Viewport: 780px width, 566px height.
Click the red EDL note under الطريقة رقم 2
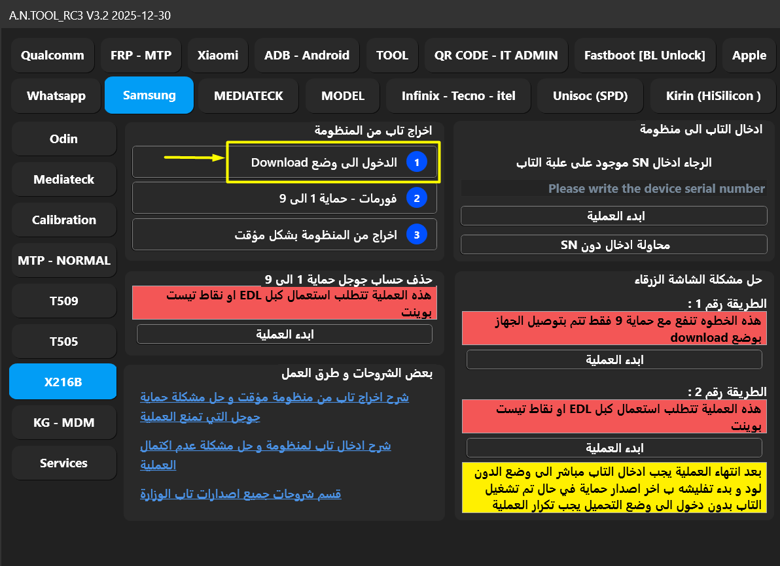tap(614, 416)
